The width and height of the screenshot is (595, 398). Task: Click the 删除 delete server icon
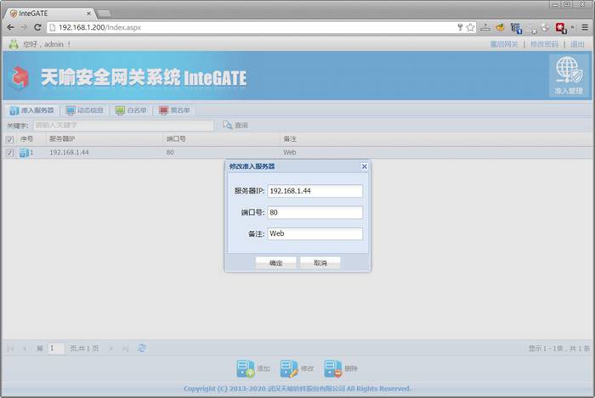point(333,368)
